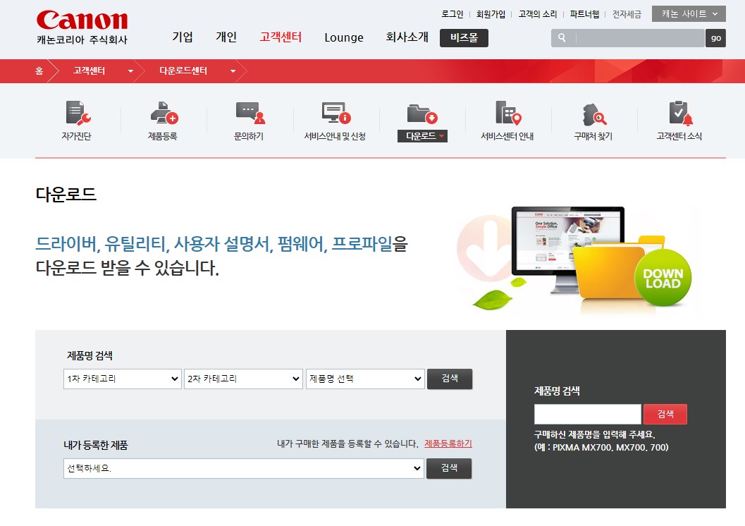Expand the highlighted 다운로드 submenu label
The image size is (745, 526).
tap(422, 136)
